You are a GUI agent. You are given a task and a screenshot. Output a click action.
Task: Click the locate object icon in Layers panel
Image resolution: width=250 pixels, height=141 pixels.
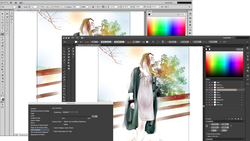pyautogui.click(x=229, y=119)
